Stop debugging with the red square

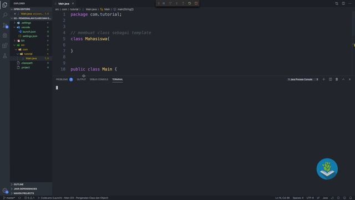(x=196, y=3)
